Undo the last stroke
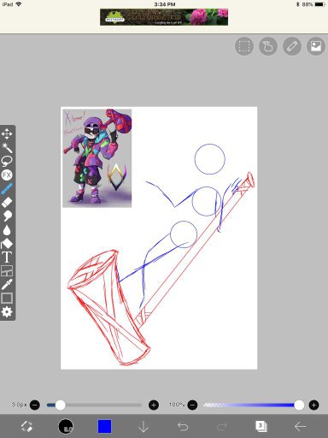The width and height of the screenshot is (328, 438). click(x=183, y=427)
